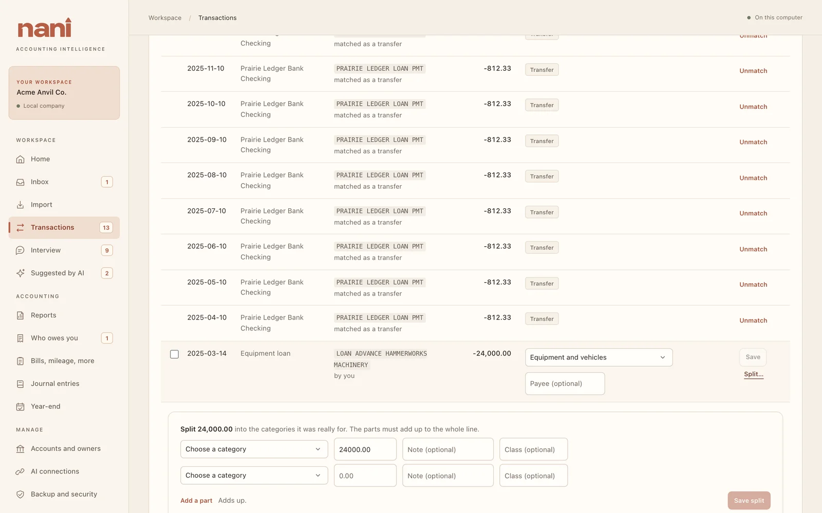The image size is (822, 513).
Task: Click the Payee (optional) field
Action: pos(565,384)
